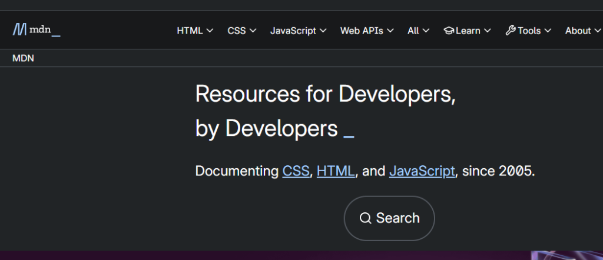Open the Search button
This screenshot has width=603, height=260.
click(389, 218)
